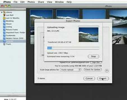This screenshot has width=127, height=100.
Task: Click the Sign Out button
Action: (96, 62)
